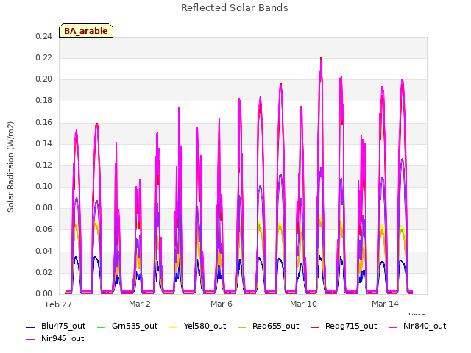The image size is (471, 353).
Task: Click the Feb 27 x-axis tick label
Action: (x=59, y=304)
